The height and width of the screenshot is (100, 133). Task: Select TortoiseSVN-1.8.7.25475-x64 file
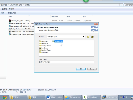point(23,34)
